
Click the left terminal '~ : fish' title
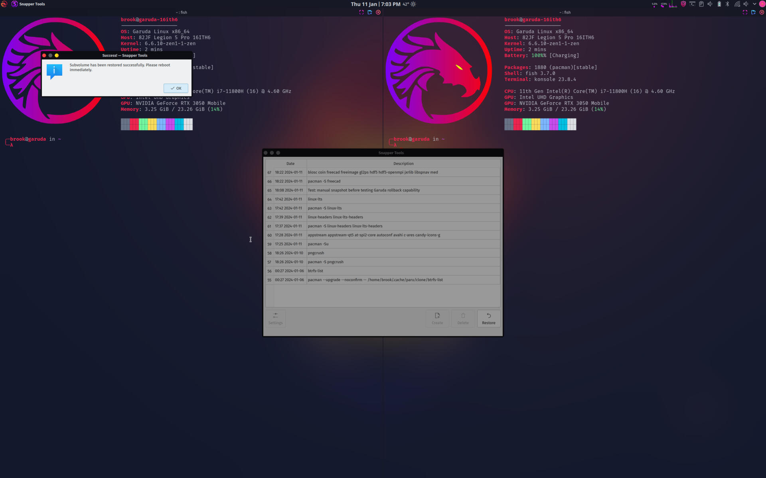pyautogui.click(x=182, y=12)
